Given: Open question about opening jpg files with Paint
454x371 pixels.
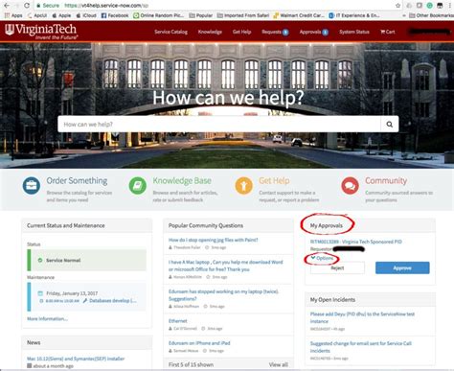Looking at the screenshot, I should coord(213,240).
